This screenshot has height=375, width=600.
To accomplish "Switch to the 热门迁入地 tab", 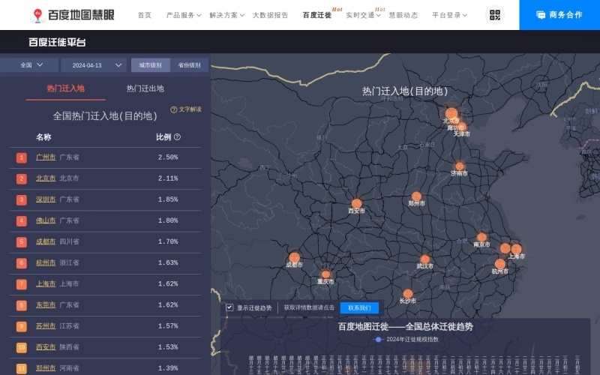I will click(x=65, y=88).
